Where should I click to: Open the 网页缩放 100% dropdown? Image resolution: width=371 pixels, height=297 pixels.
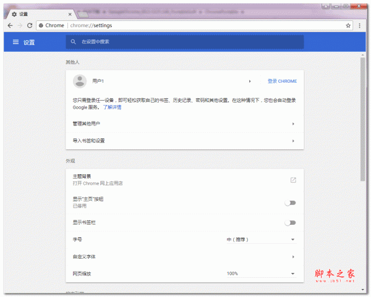point(260,273)
